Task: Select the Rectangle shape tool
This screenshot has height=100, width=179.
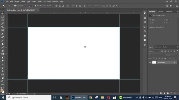Action: pos(3,75)
